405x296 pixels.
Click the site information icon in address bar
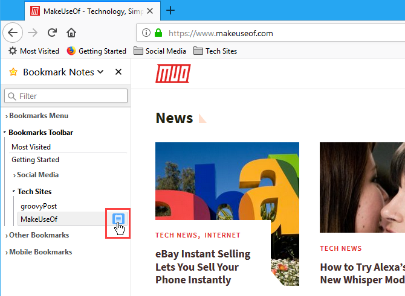pyautogui.click(x=146, y=33)
